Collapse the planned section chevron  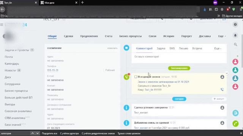pyautogui.click(x=227, y=73)
